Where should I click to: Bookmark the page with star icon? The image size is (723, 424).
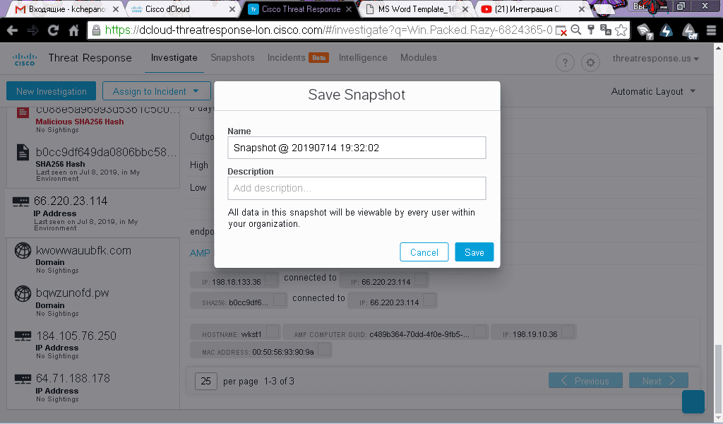621,30
